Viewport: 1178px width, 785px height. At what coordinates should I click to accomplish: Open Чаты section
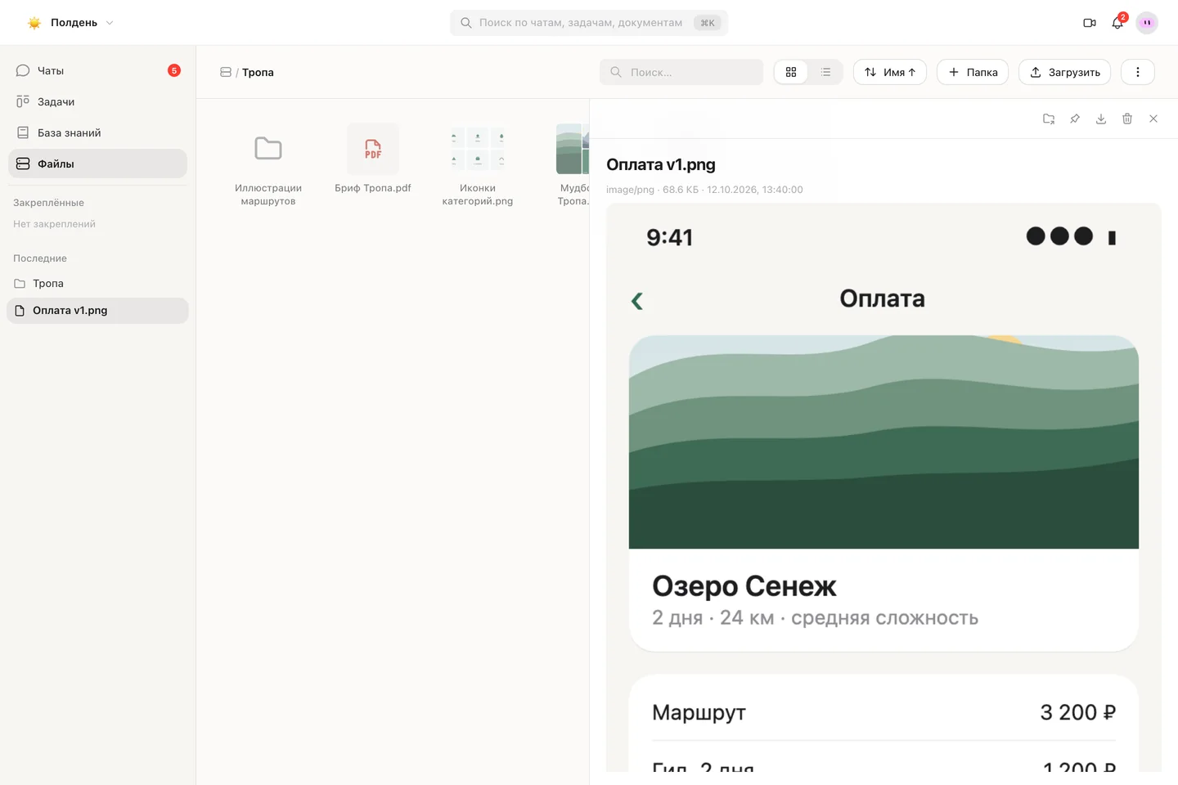(x=97, y=70)
